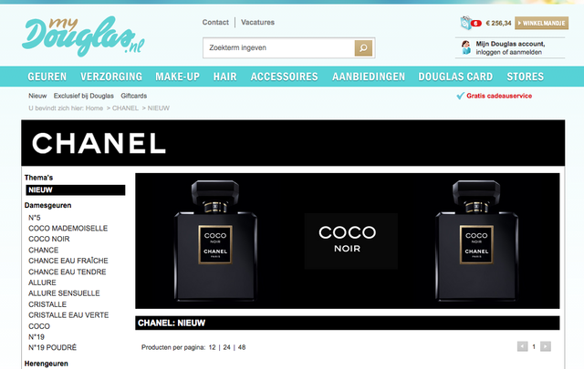Screen dimensions: 584x369
Task: Open the shopping bag cart icon
Action: (x=465, y=23)
